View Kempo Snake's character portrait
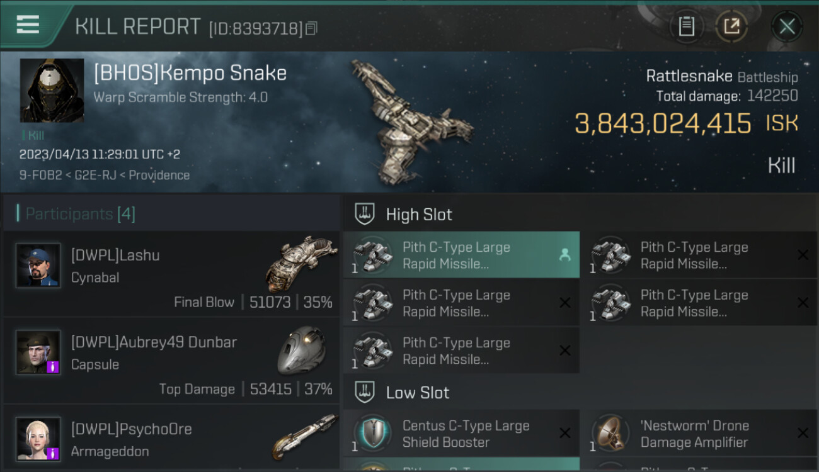 (x=52, y=91)
